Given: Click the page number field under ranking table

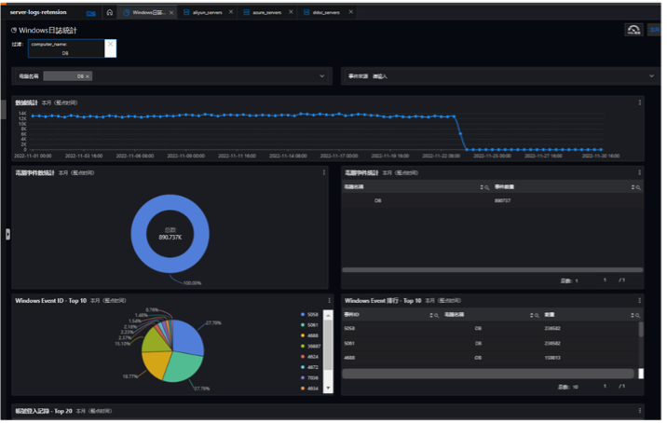Looking at the screenshot, I should [x=605, y=387].
